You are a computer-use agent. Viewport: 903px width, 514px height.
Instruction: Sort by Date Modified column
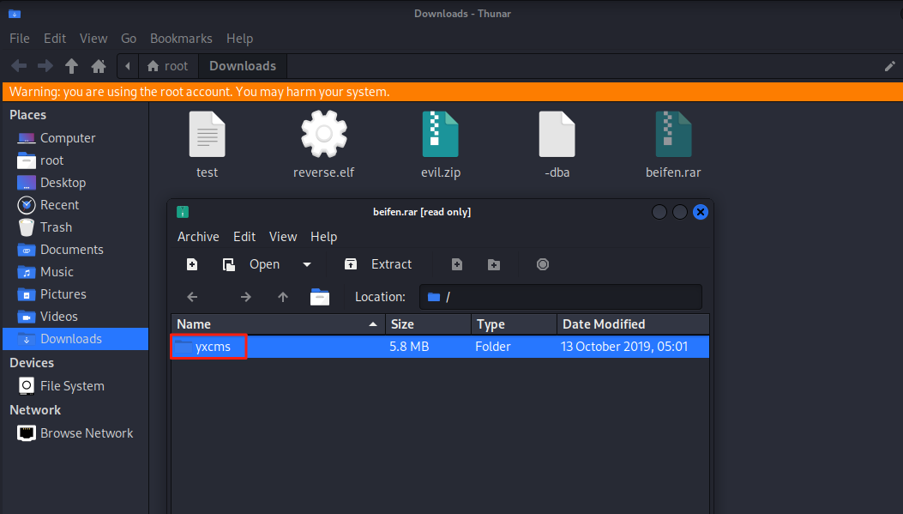pos(633,324)
